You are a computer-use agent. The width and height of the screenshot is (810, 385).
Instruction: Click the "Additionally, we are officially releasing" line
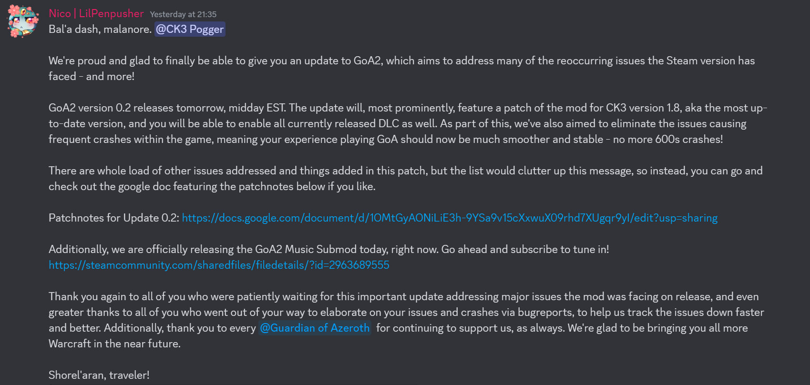(328, 249)
